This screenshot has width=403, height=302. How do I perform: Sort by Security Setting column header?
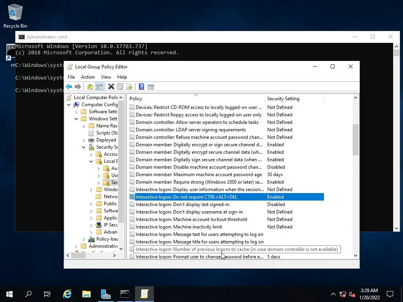[294, 99]
